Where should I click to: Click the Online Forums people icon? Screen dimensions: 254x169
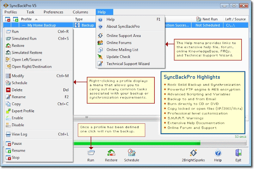(100, 43)
